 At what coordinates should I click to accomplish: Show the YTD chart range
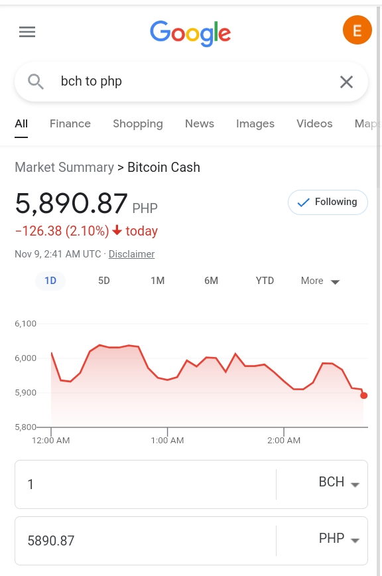(x=265, y=281)
